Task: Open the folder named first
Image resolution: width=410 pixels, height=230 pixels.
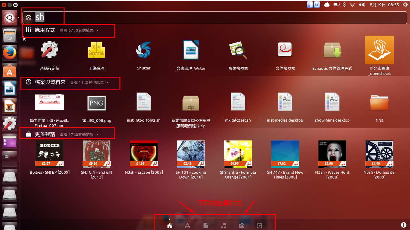Action: (x=379, y=108)
